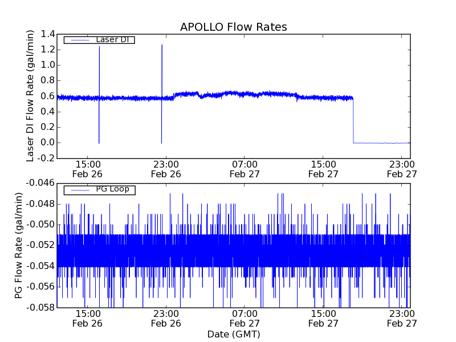This screenshot has height=342, width=456.
Task: Click the 0.8 y-axis tick label
Action: click(x=48, y=80)
